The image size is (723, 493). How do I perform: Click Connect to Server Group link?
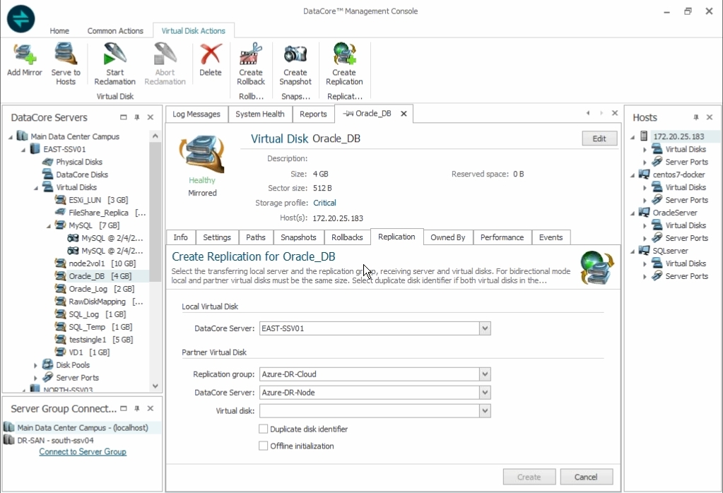pos(83,452)
